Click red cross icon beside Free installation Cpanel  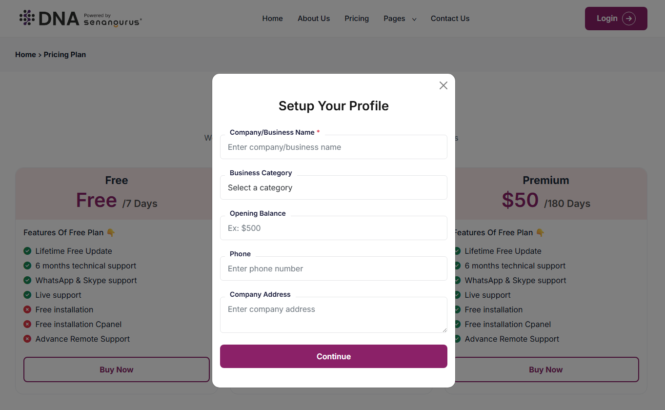[27, 324]
